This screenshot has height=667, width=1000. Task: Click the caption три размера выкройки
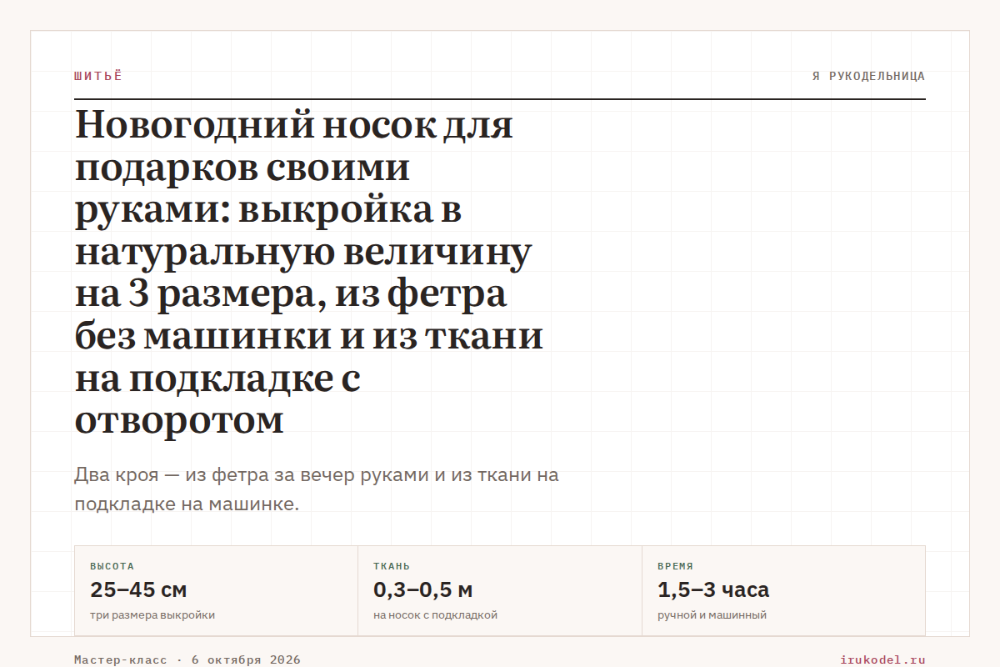pos(152,615)
